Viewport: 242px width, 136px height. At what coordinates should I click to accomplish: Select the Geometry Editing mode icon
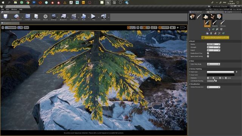[219, 17]
